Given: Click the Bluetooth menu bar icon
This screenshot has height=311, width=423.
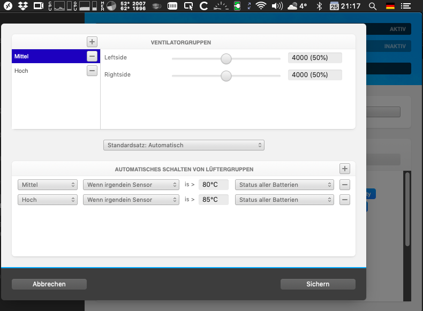Looking at the screenshot, I should 320,6.
